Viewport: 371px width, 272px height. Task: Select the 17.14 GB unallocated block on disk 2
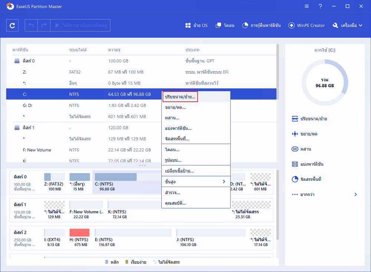(x=260, y=237)
